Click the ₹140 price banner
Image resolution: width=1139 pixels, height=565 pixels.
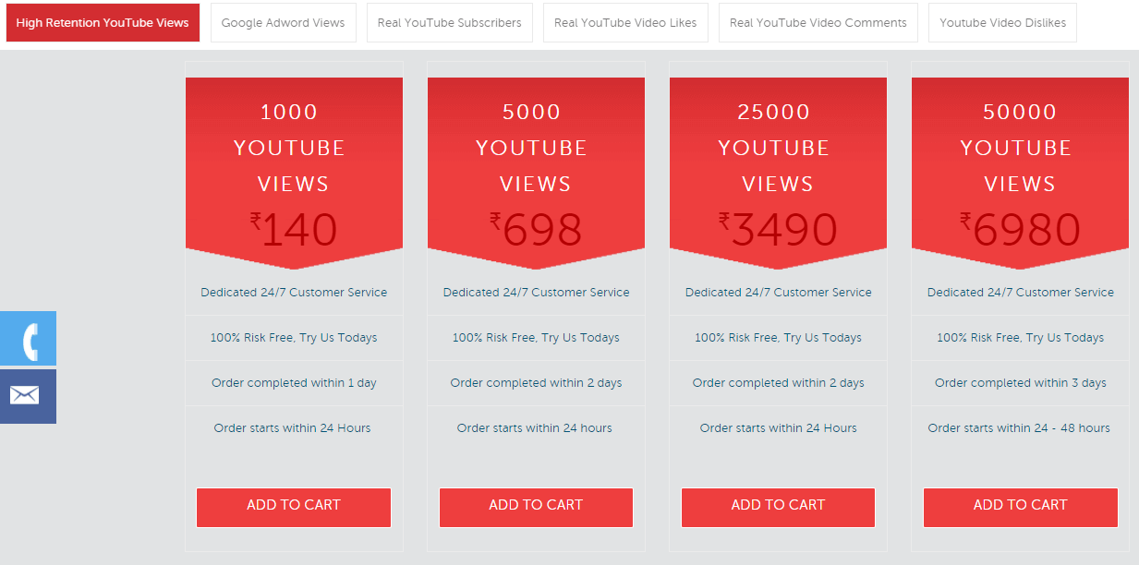[294, 231]
